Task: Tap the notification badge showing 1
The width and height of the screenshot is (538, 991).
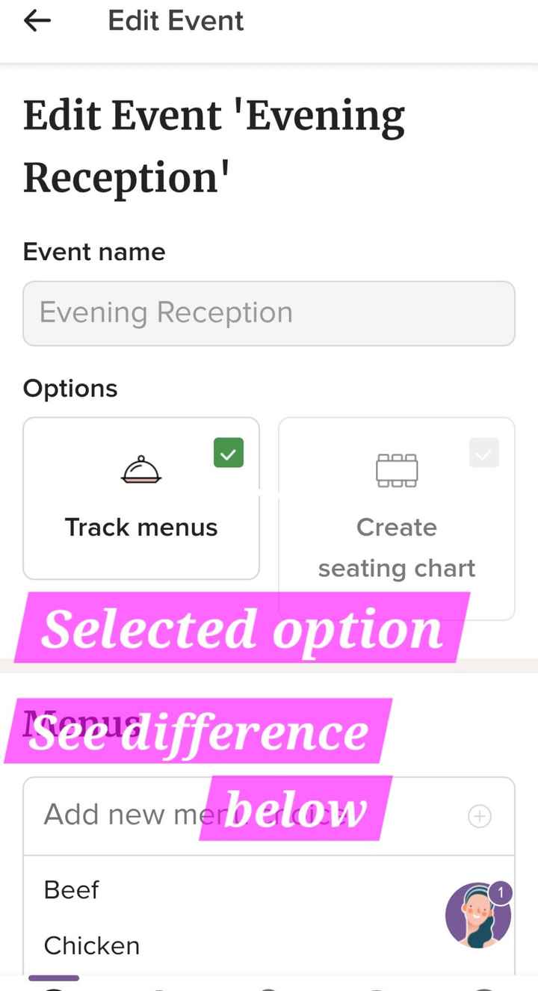Action: pyautogui.click(x=502, y=891)
